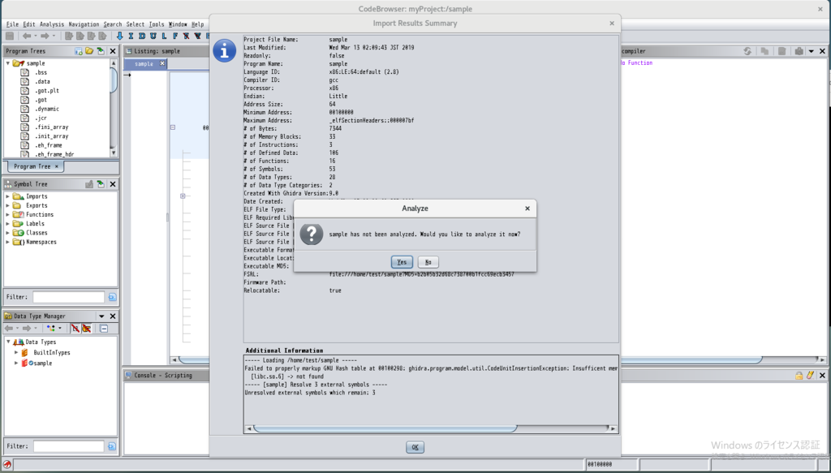Expand the Labels folder in Symbol Tree
This screenshot has width=831, height=473.
coord(8,224)
